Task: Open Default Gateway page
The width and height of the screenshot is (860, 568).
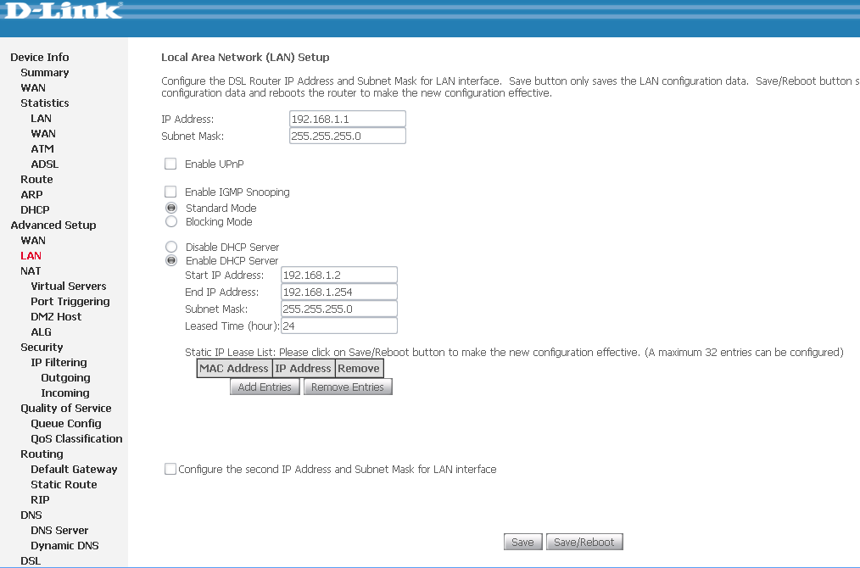Action: pos(74,470)
